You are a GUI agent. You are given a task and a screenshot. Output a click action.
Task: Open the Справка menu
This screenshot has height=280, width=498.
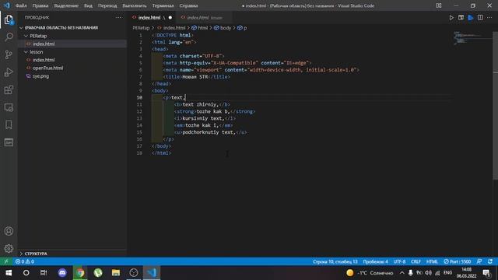point(188,5)
